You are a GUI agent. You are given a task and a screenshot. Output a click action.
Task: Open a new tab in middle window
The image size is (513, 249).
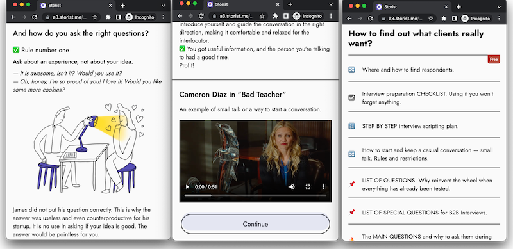(290, 4)
